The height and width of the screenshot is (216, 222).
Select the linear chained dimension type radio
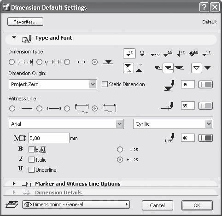coord(12,62)
